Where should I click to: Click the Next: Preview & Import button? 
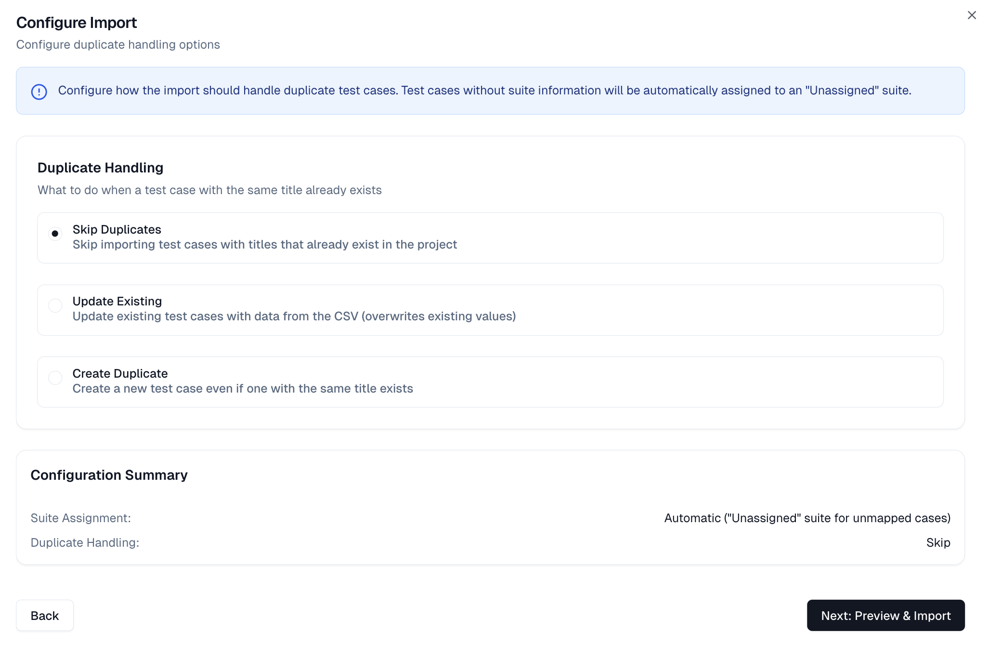pos(885,615)
